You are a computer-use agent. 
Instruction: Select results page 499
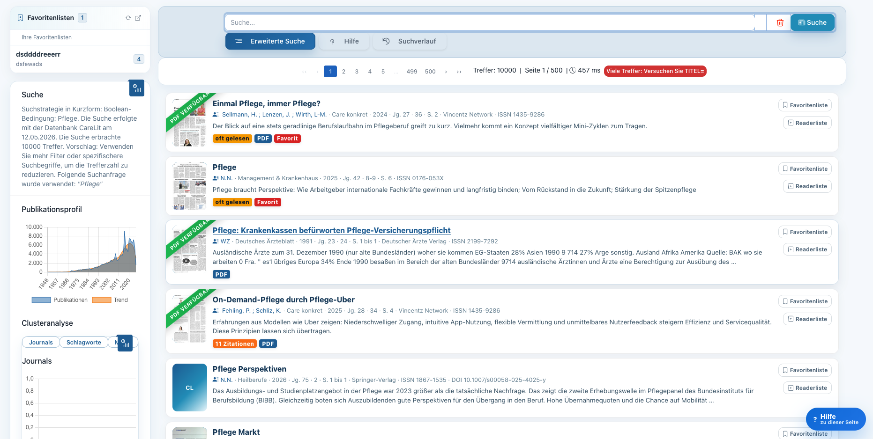412,72
